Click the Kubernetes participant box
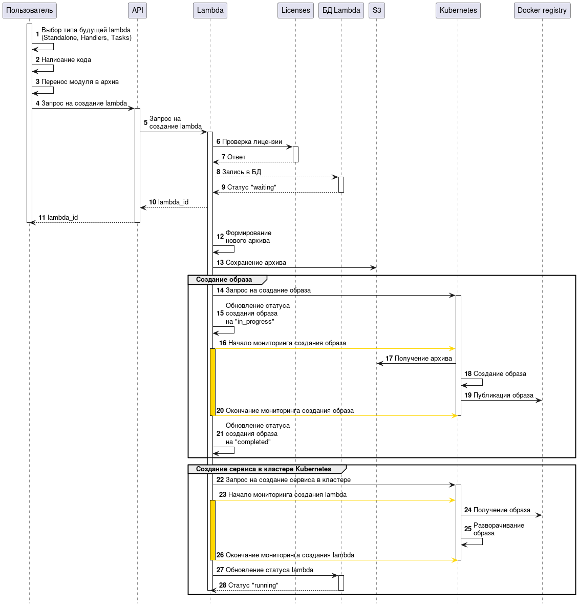 458,10
